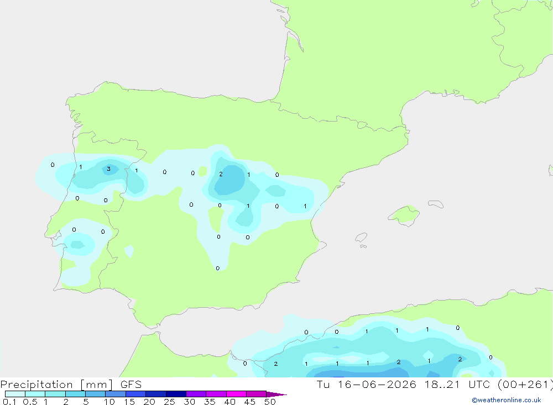Click the "30" legend scale label

(x=189, y=402)
